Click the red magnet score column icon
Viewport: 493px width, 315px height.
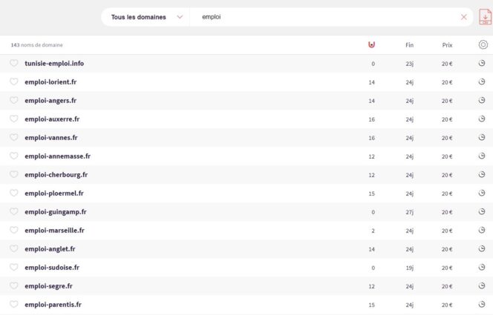click(x=372, y=44)
